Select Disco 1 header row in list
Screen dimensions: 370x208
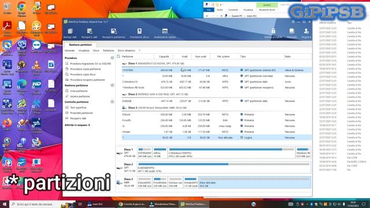[216, 64]
